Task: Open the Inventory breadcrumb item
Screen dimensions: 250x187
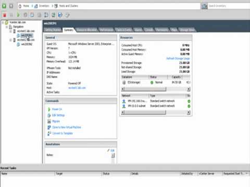Action: tap(44, 6)
